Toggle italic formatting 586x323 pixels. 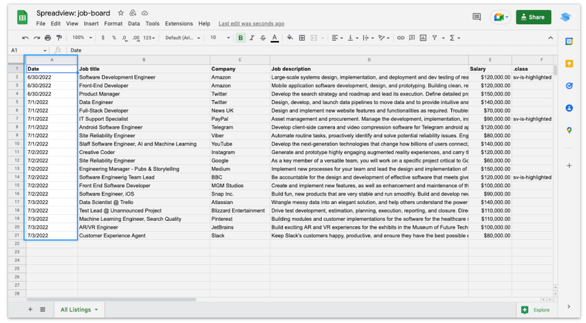tap(252, 38)
